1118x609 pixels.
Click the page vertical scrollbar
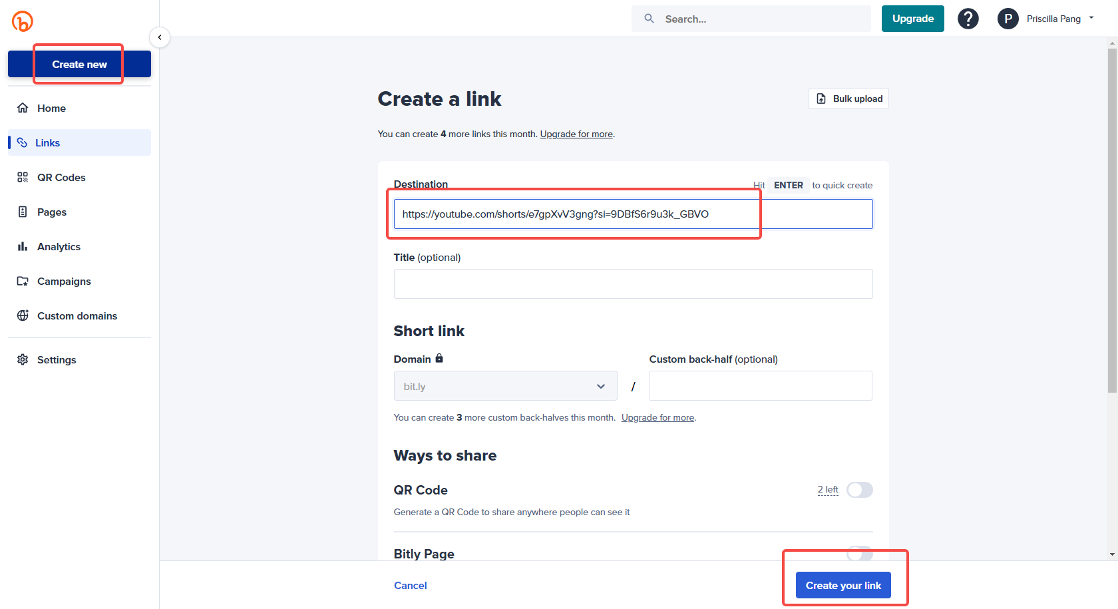point(1112,220)
